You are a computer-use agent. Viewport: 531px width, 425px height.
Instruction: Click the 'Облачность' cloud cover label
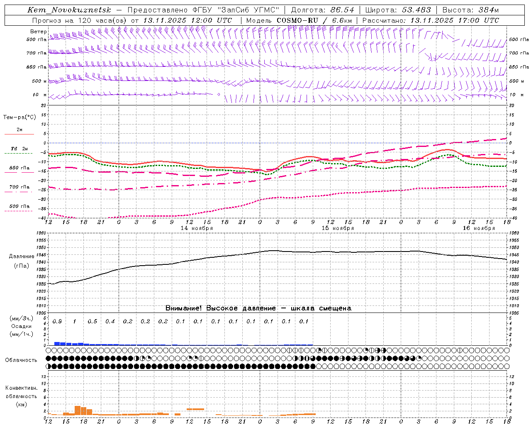pos(21,360)
